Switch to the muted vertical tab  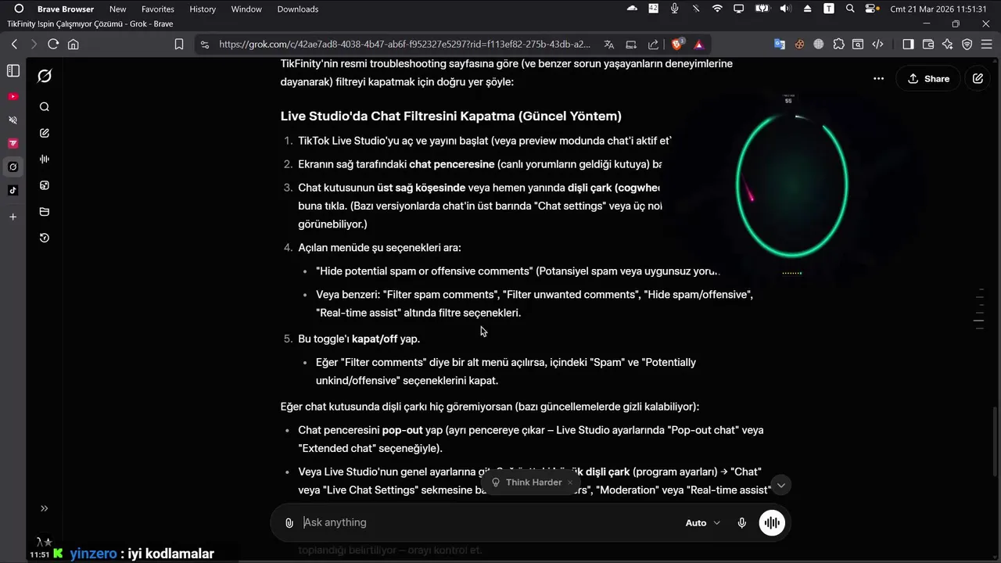(x=13, y=120)
